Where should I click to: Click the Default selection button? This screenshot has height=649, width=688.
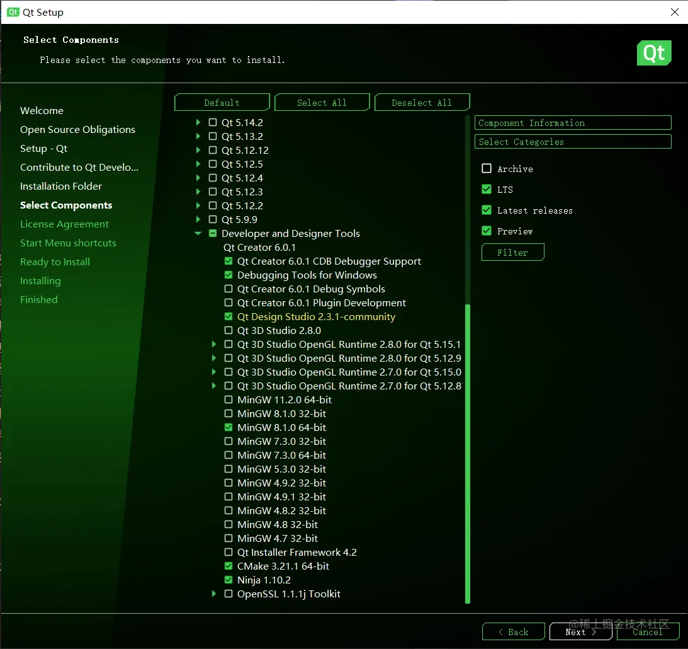(x=222, y=102)
